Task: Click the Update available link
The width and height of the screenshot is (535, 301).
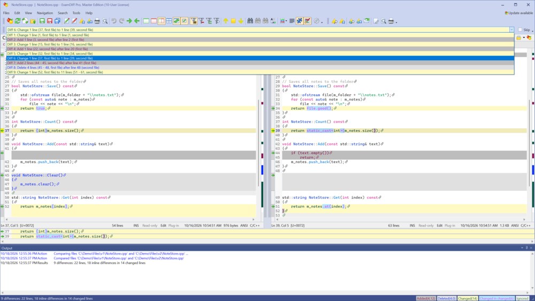Action: pyautogui.click(x=519, y=13)
